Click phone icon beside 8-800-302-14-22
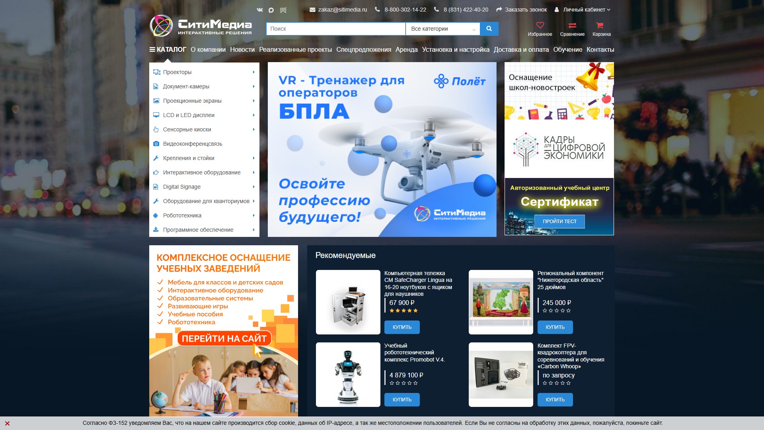This screenshot has height=430, width=764. (x=377, y=10)
